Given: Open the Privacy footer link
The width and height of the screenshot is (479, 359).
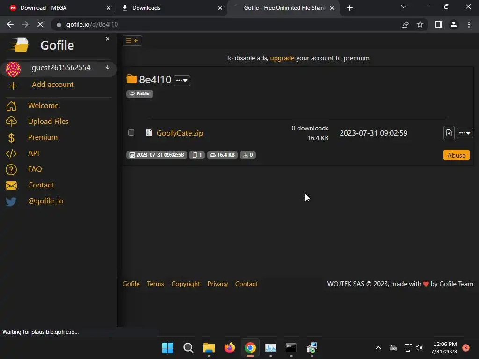Looking at the screenshot, I should (218, 284).
